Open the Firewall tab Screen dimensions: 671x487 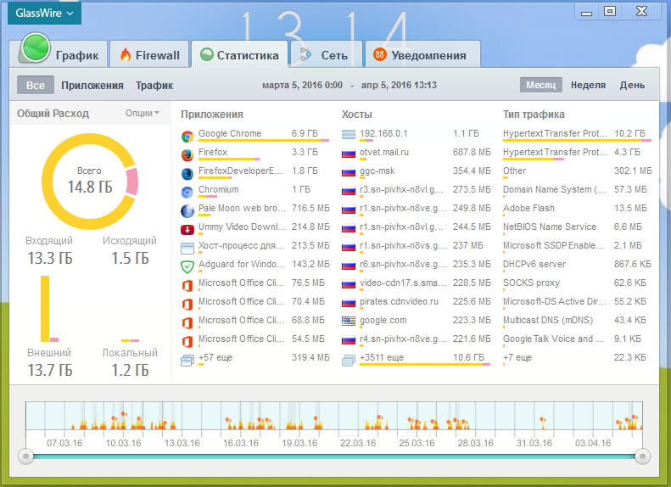click(149, 54)
